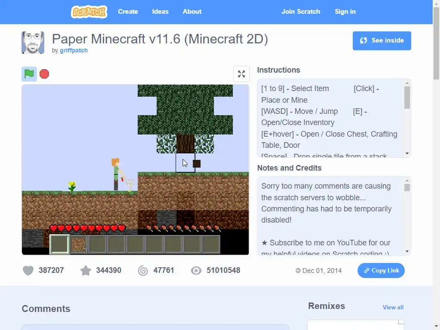Select the third hotbar slot in the game
This screenshot has height=330, width=440.
tap(98, 244)
